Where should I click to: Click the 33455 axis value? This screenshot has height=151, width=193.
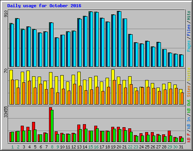point(6,112)
